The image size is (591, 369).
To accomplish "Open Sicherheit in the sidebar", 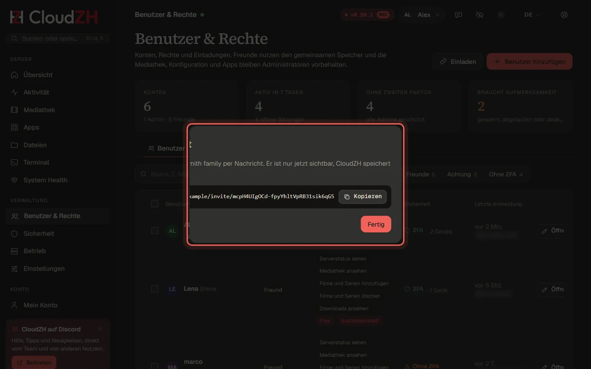I will pos(58,234).
